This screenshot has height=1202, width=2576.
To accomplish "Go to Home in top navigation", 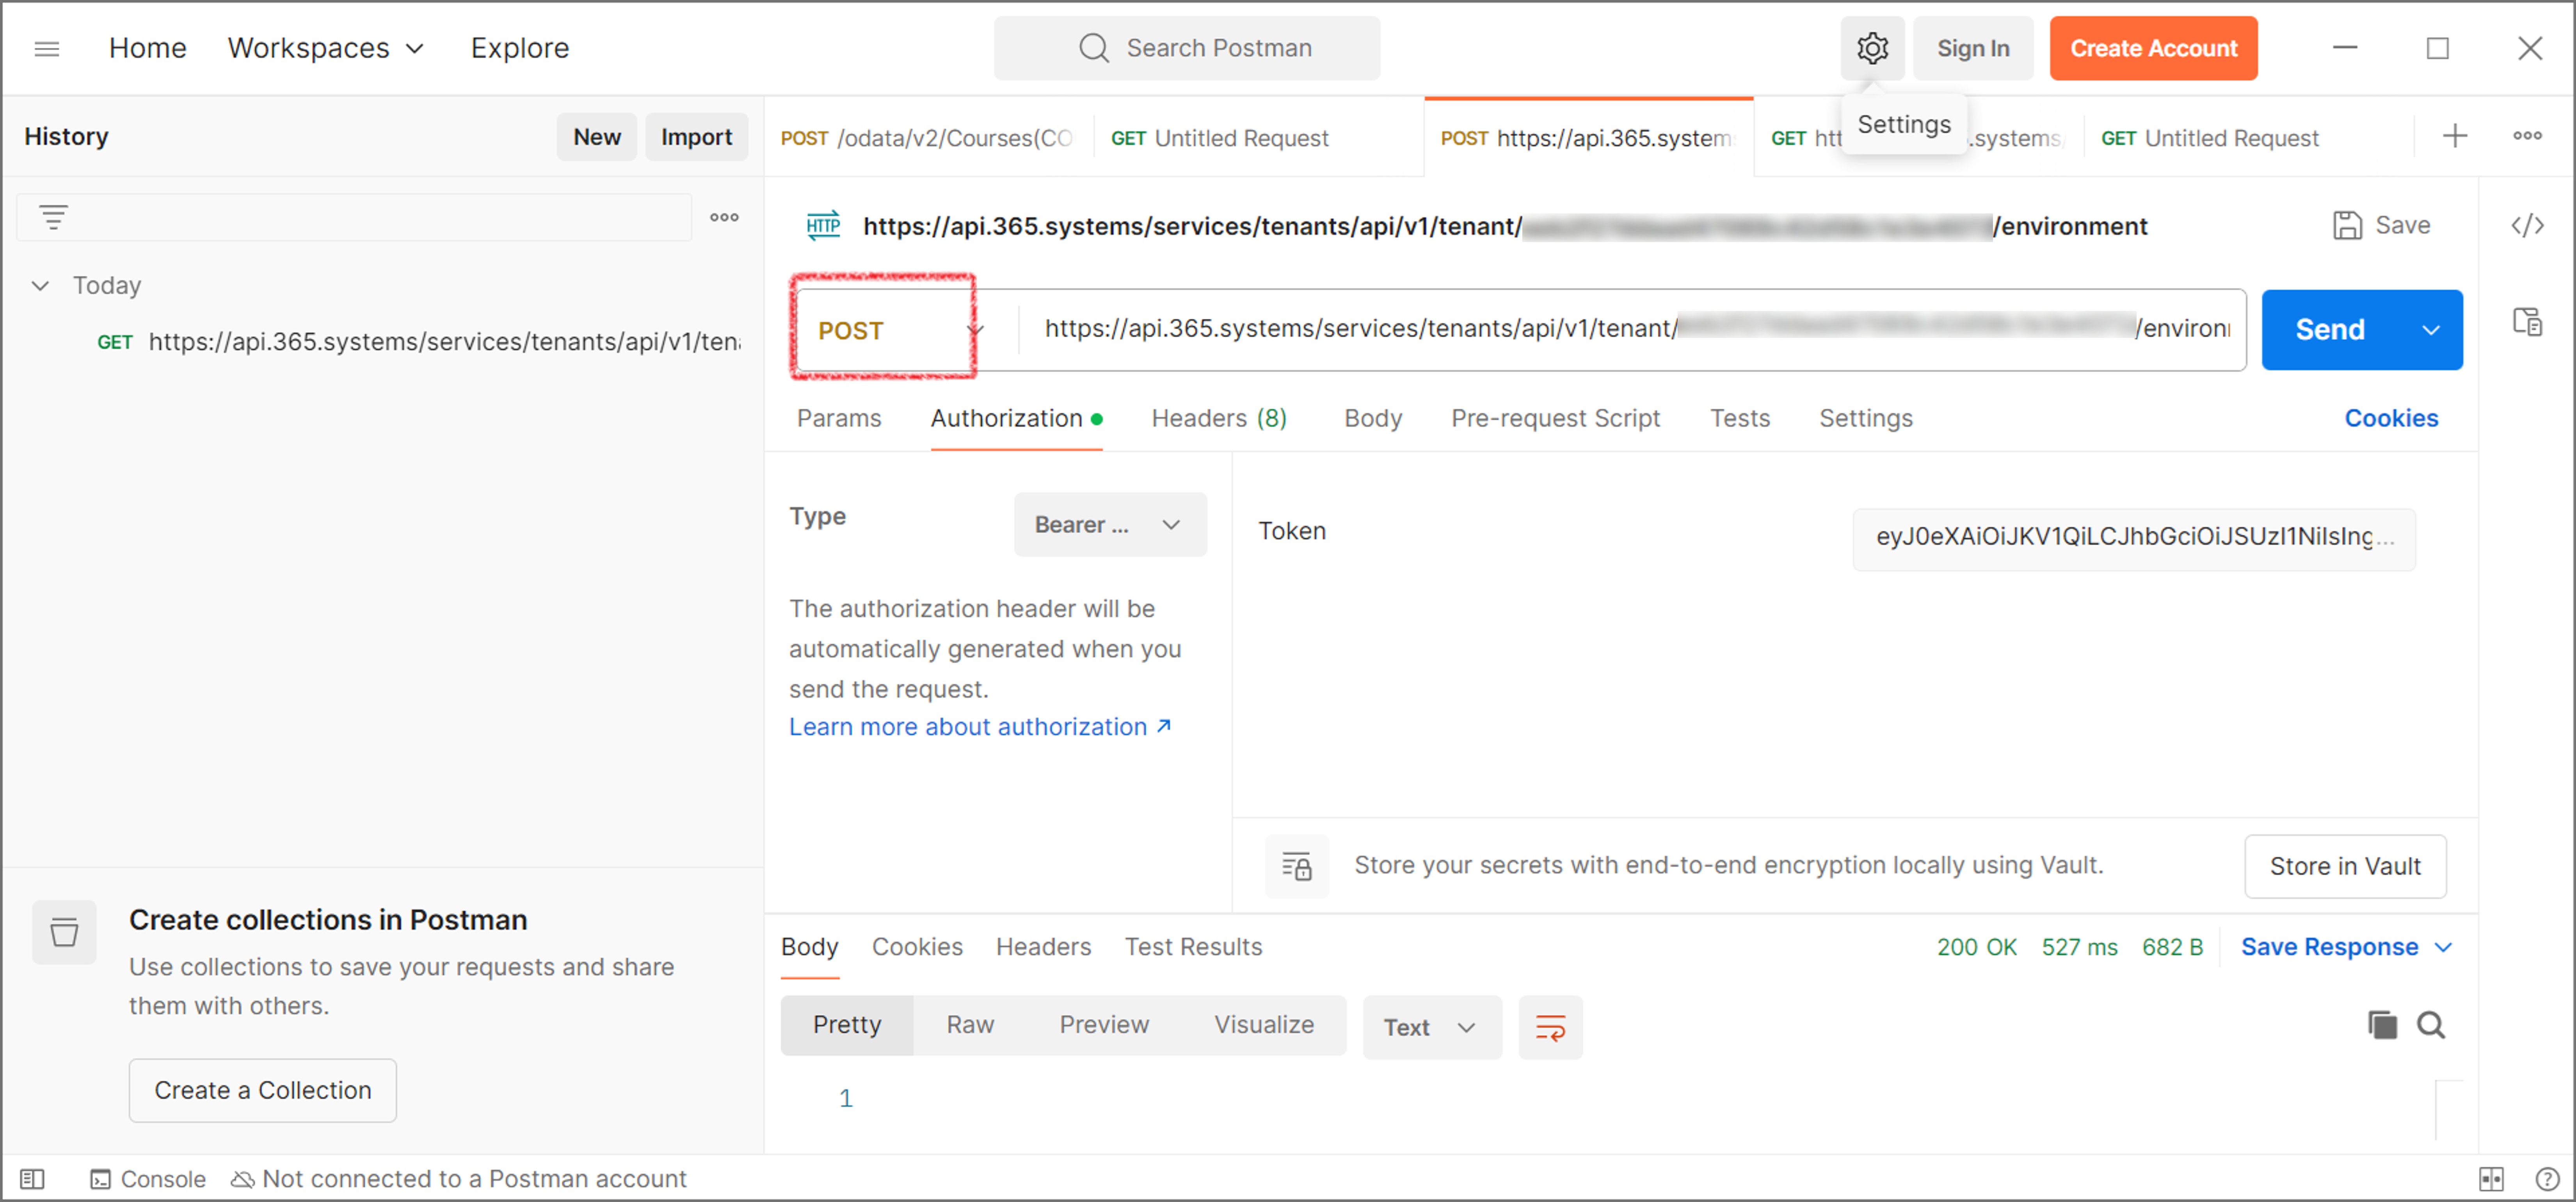I will coord(147,48).
